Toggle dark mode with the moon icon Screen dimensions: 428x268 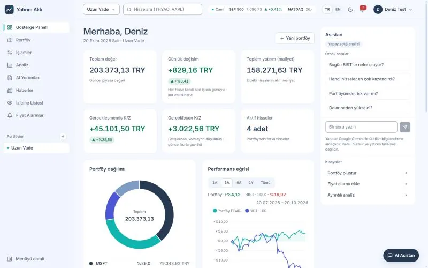tap(350, 10)
